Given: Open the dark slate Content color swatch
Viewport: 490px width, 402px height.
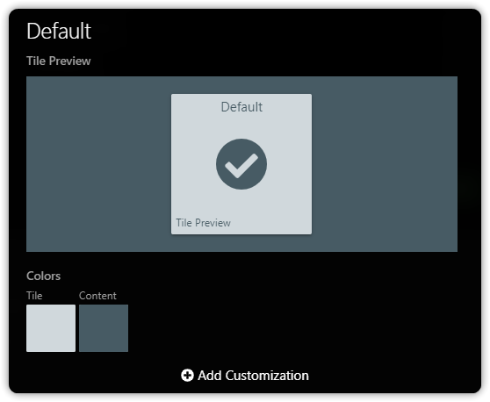Looking at the screenshot, I should tap(104, 328).
